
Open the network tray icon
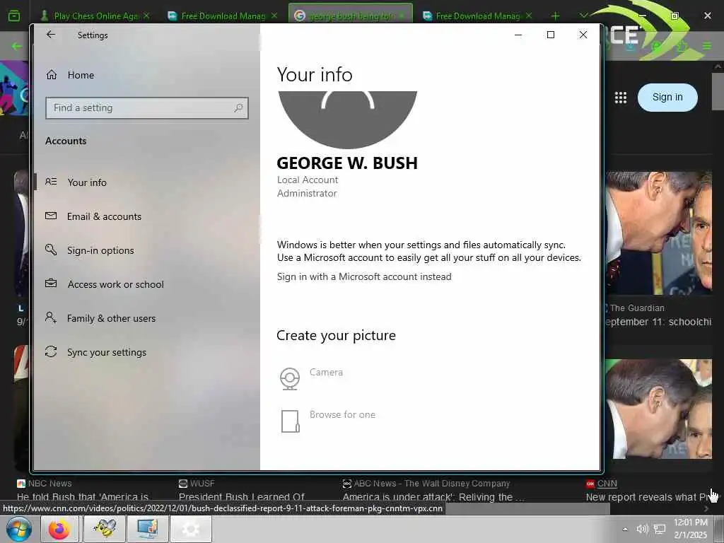tap(660, 529)
